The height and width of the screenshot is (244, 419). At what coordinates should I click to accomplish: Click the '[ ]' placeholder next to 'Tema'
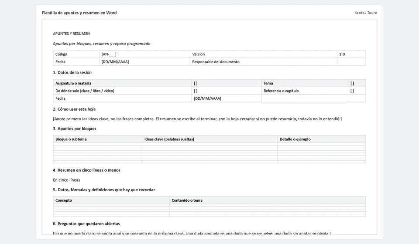coord(357,83)
